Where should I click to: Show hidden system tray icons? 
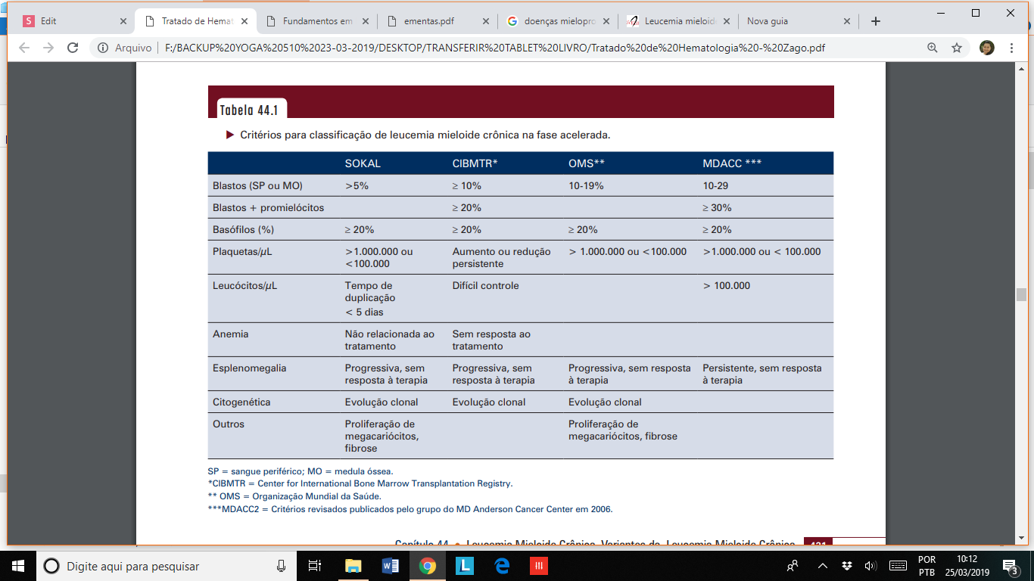823,566
